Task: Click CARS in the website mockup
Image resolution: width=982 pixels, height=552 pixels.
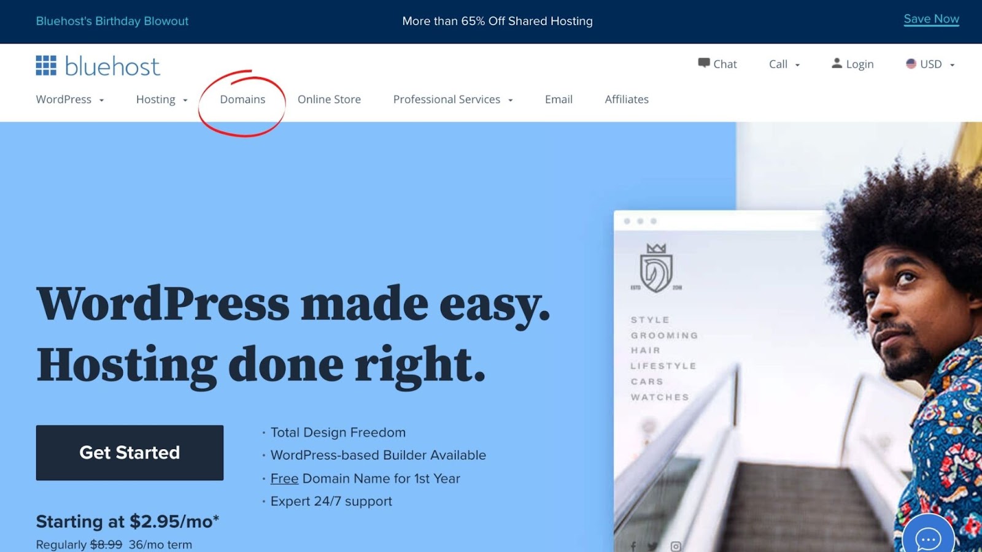Action: point(647,381)
